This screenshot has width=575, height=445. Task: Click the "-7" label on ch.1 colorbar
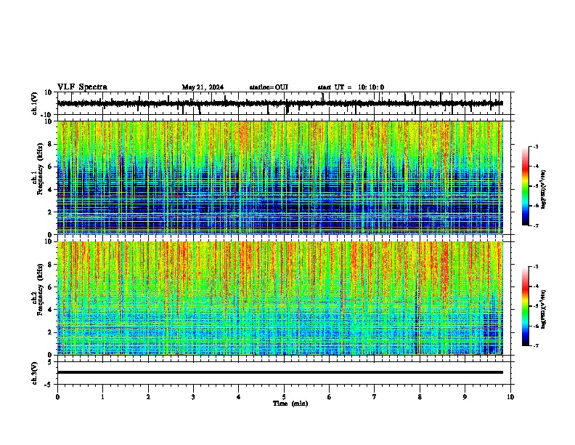pos(536,225)
